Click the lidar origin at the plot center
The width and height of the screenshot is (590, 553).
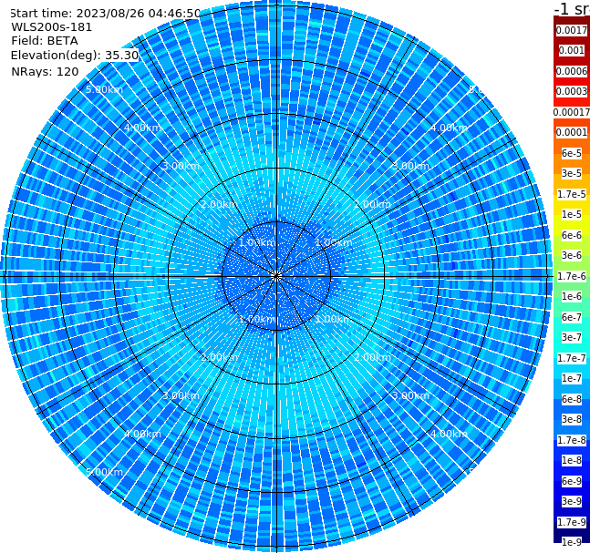coord(276,276)
